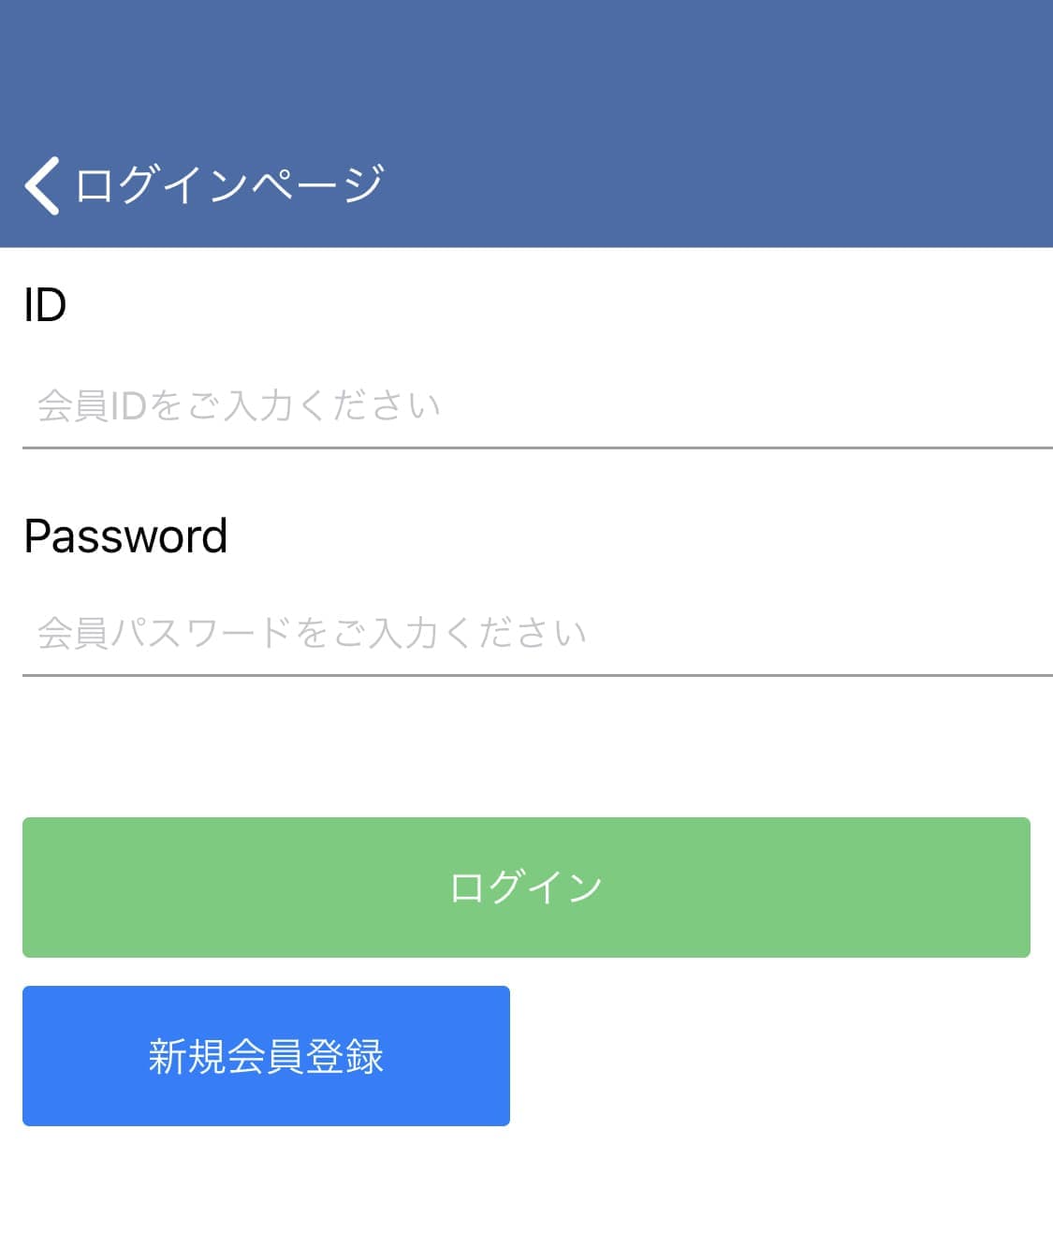Select the ID label text
Screen dimensions: 1053x1247
[45, 305]
